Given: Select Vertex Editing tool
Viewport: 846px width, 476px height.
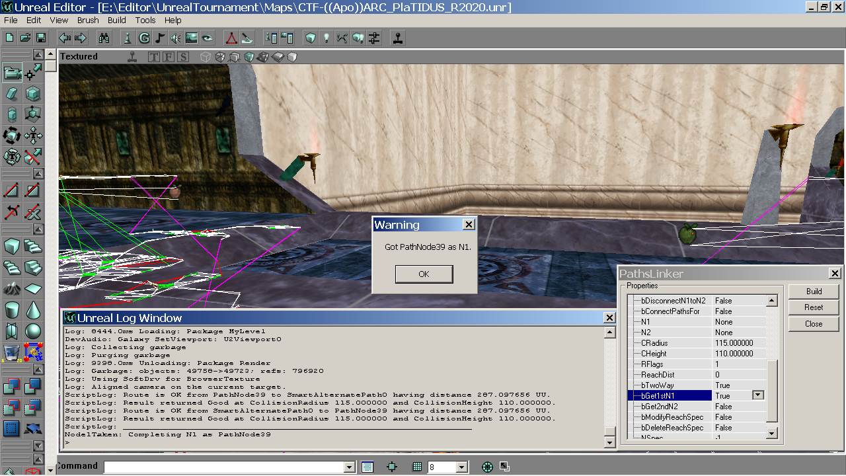Looking at the screenshot, I should click(33, 73).
